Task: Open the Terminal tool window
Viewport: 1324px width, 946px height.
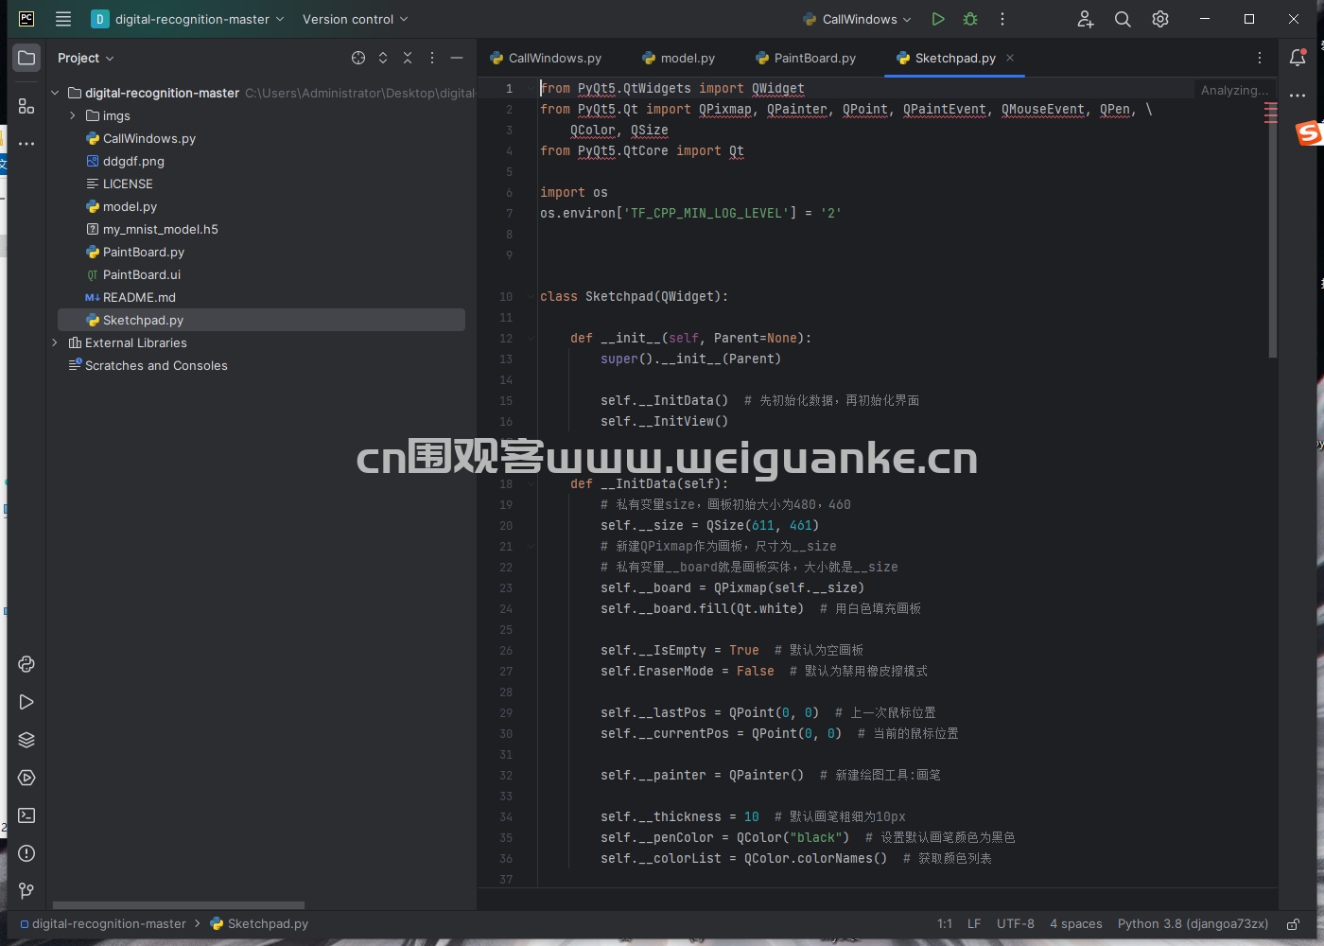Action: [x=26, y=815]
